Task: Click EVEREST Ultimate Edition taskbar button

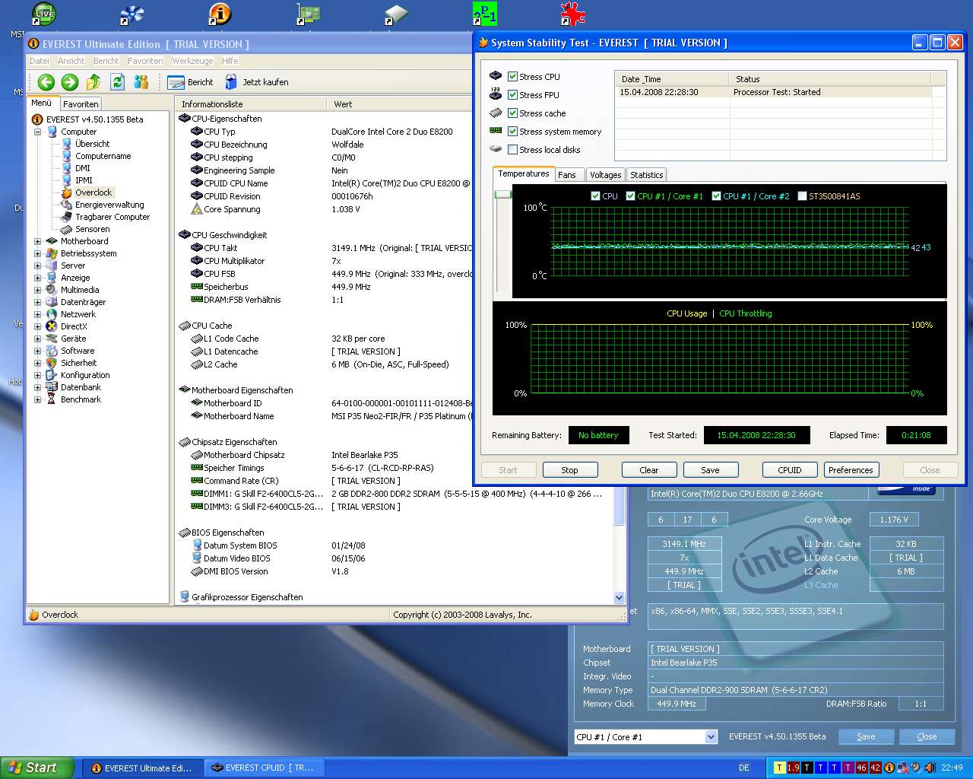Action: [142, 768]
